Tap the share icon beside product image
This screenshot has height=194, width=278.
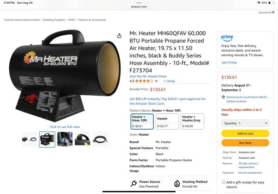coord(120,36)
